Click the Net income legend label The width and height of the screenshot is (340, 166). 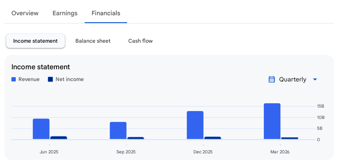coord(70,79)
